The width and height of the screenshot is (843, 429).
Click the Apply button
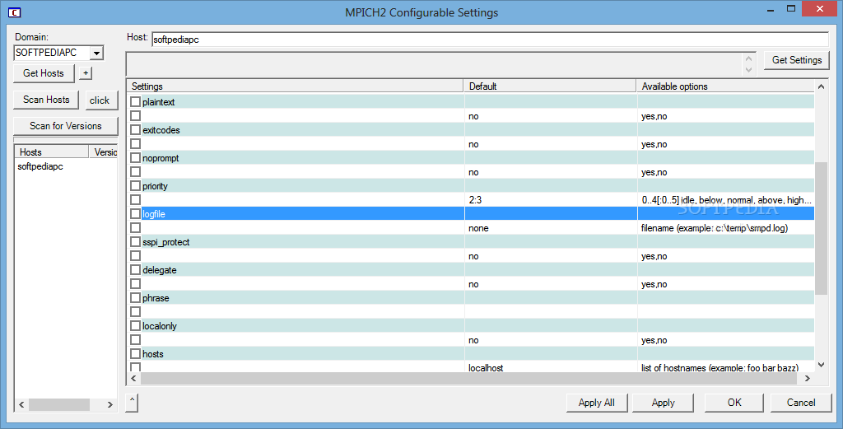[663, 403]
